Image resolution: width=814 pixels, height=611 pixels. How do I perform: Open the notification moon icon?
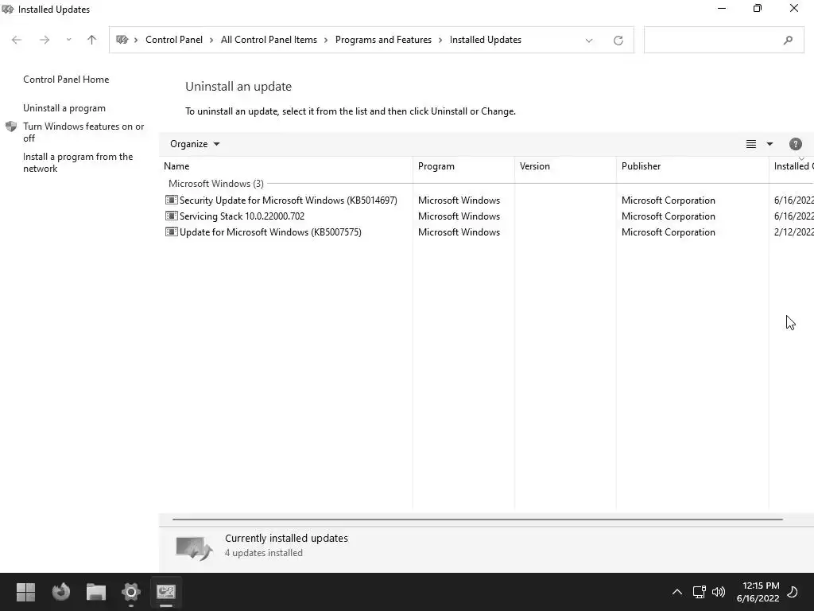click(x=793, y=592)
